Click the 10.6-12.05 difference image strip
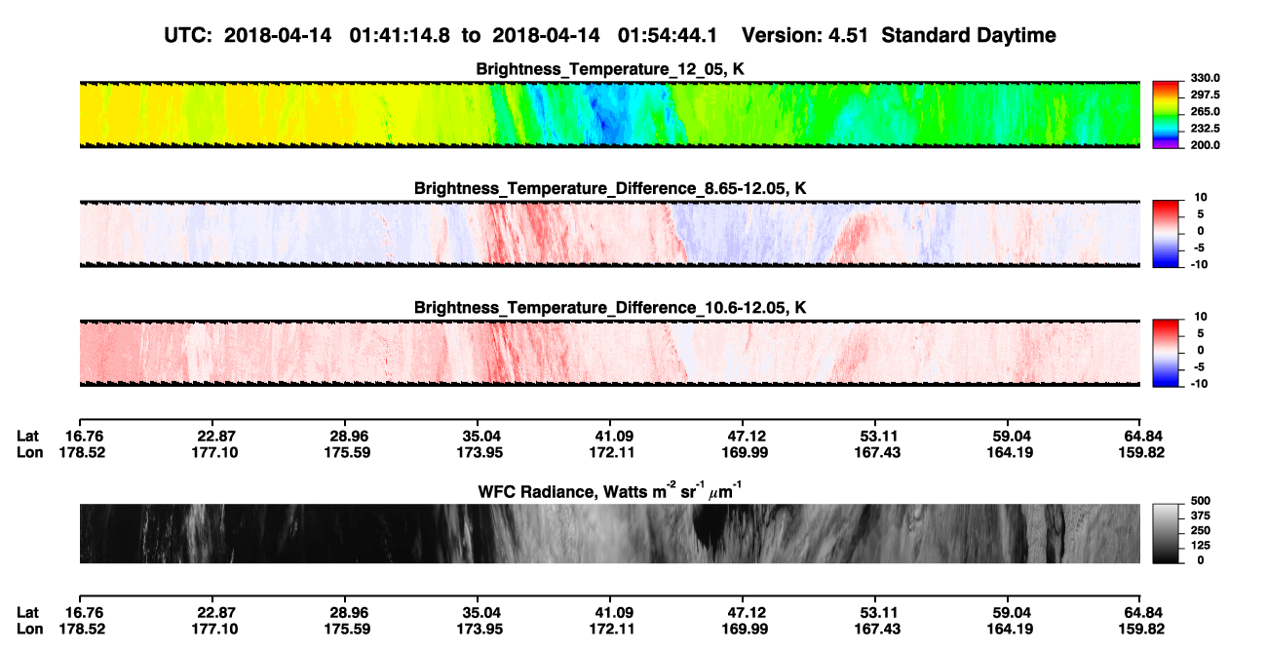Screen dimensions: 1267x650 (610, 354)
